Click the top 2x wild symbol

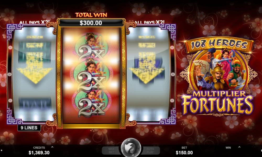point(91,52)
